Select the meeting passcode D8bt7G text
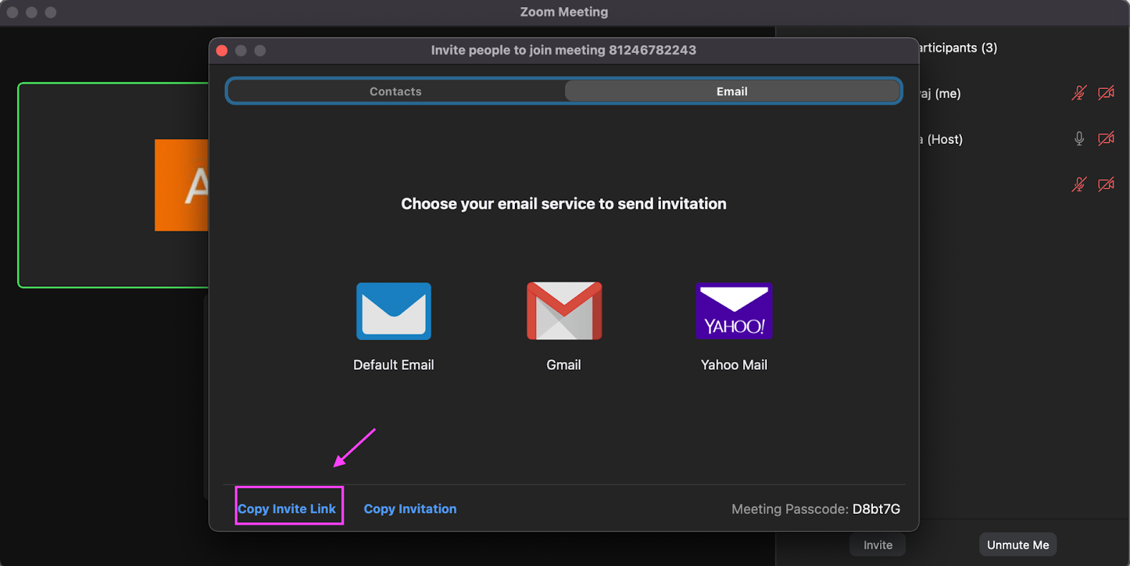 [876, 509]
